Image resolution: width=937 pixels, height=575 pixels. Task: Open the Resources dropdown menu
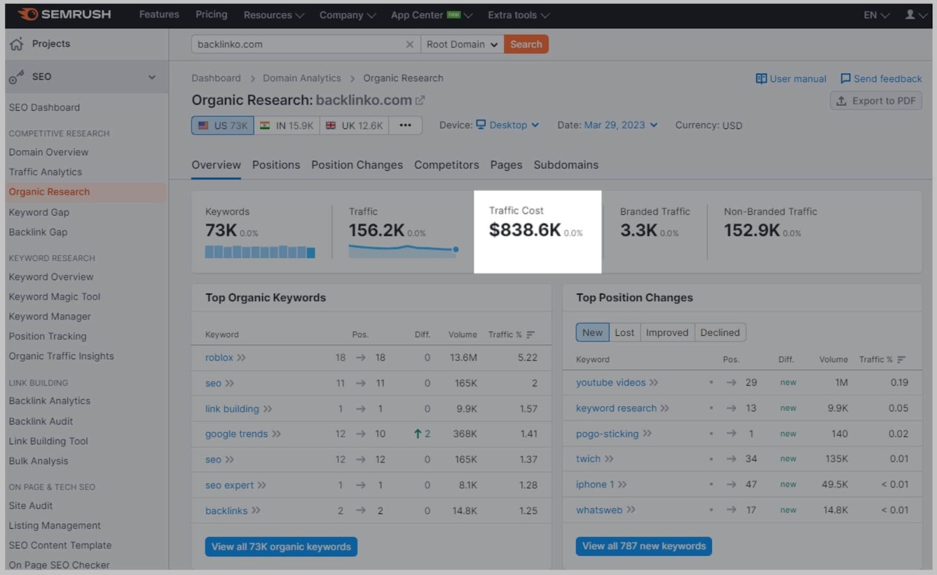(273, 15)
